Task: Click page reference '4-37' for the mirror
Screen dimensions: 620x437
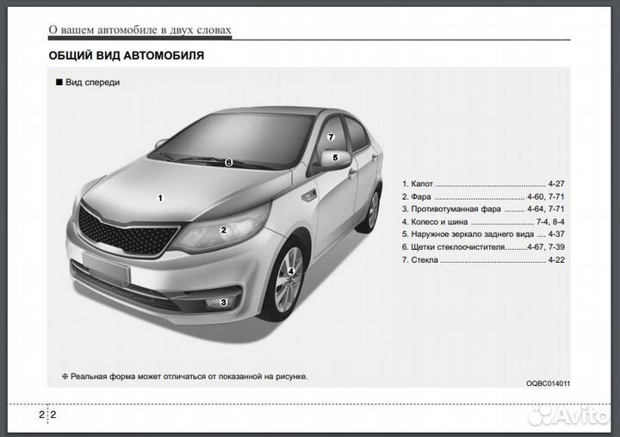Action: pos(556,234)
